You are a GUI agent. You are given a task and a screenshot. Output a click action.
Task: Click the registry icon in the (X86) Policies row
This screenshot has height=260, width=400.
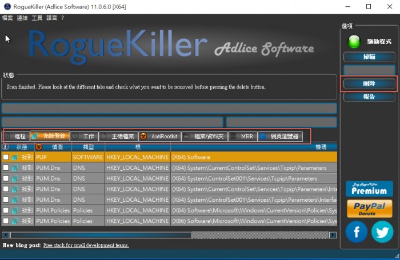click(x=15, y=221)
